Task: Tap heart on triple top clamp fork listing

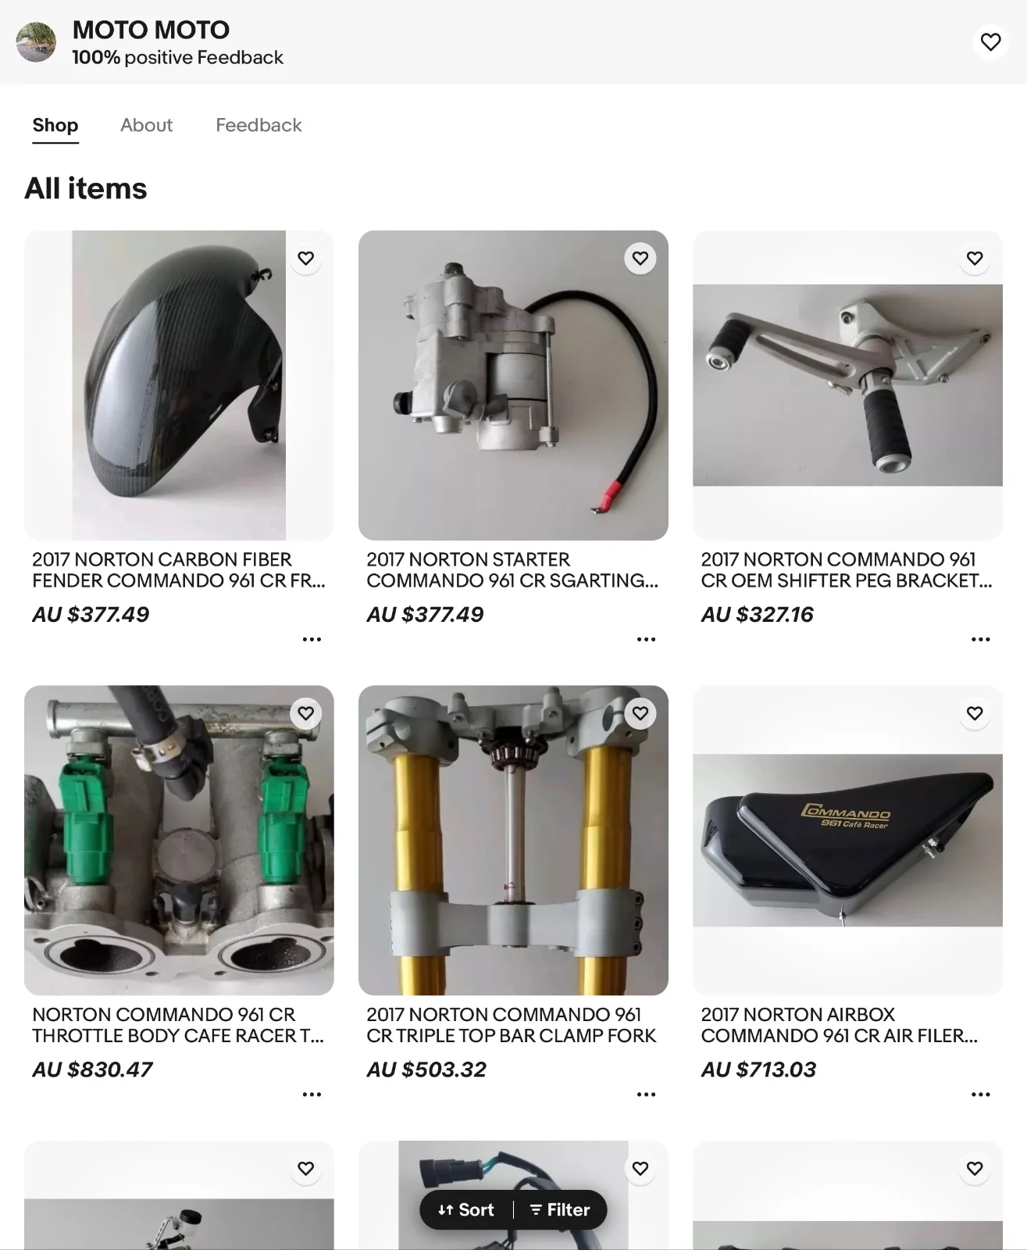Action: [640, 713]
